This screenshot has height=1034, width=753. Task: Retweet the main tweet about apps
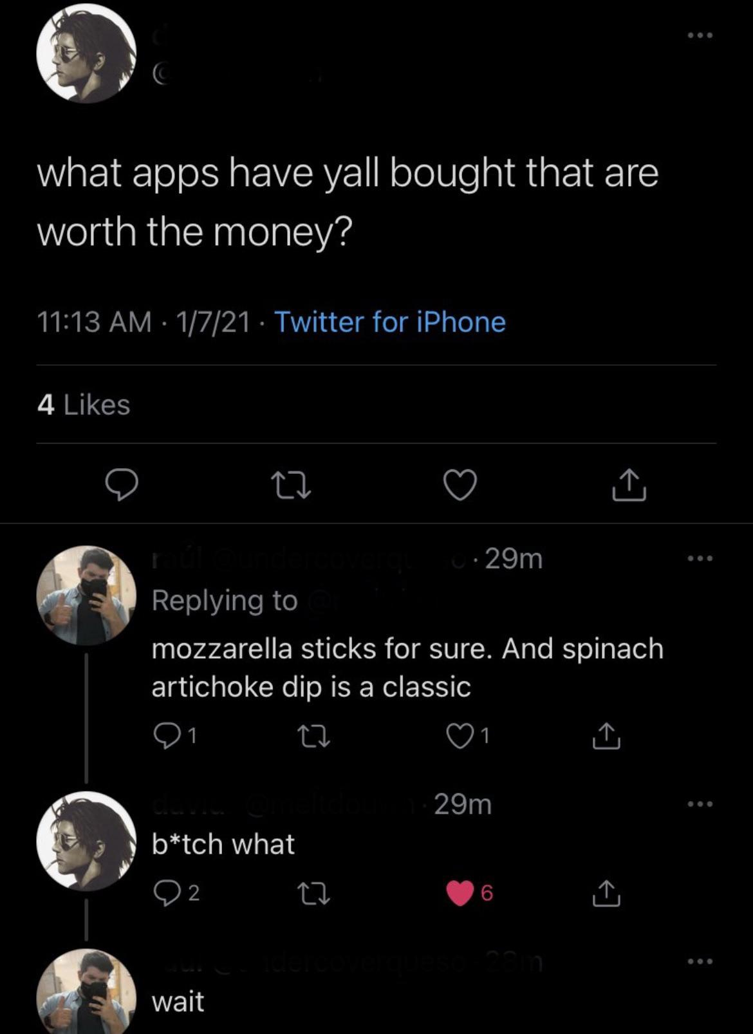tap(290, 485)
